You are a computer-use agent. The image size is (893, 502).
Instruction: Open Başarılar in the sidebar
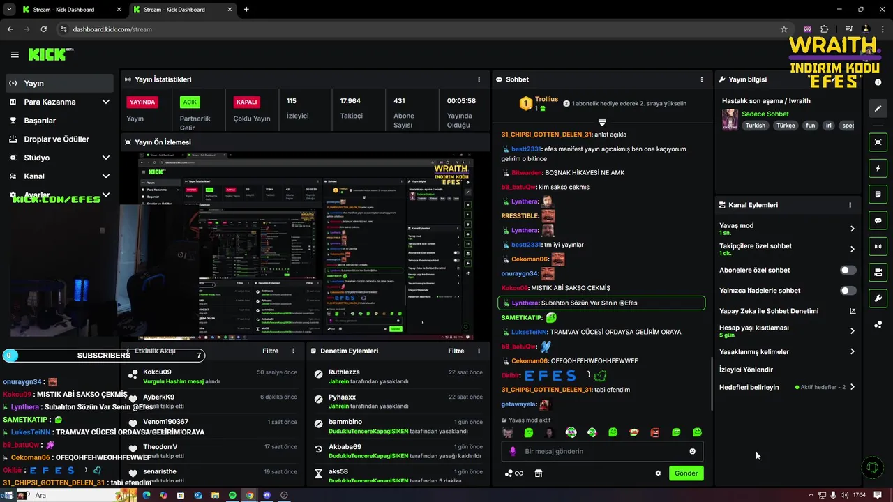59,121
